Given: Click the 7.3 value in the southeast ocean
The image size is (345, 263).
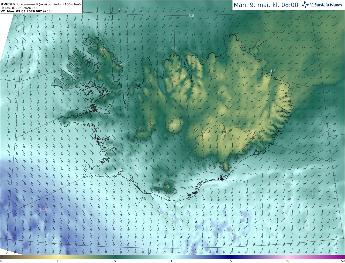Looking at the screenshot, I should [314, 195].
